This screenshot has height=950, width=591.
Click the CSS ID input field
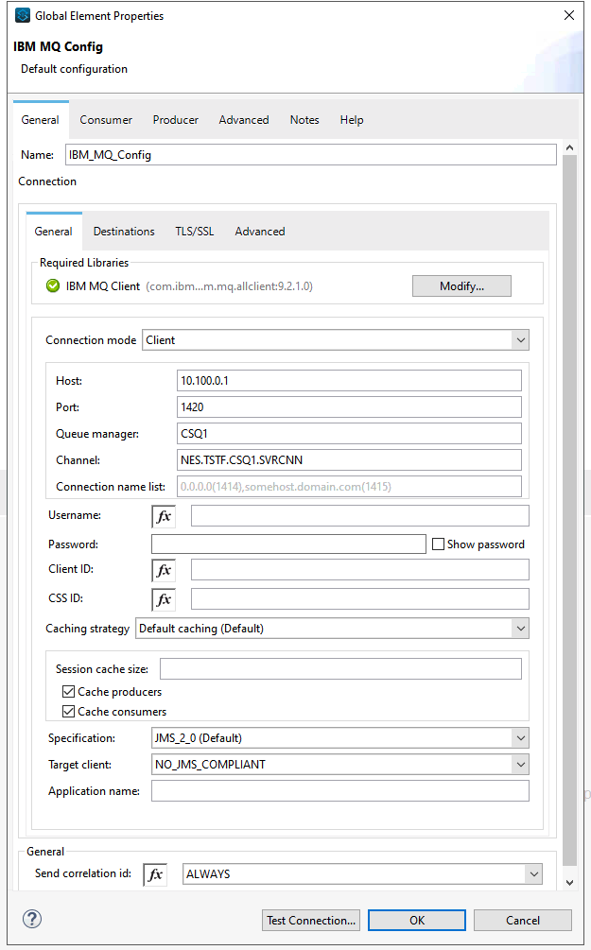click(360, 598)
